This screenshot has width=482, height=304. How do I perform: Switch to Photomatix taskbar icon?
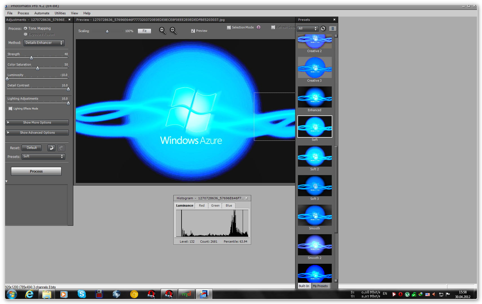[x=204, y=294]
